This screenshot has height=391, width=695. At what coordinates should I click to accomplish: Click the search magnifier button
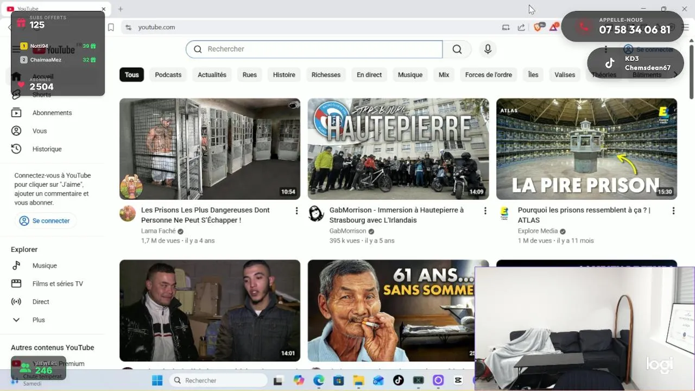[457, 49]
